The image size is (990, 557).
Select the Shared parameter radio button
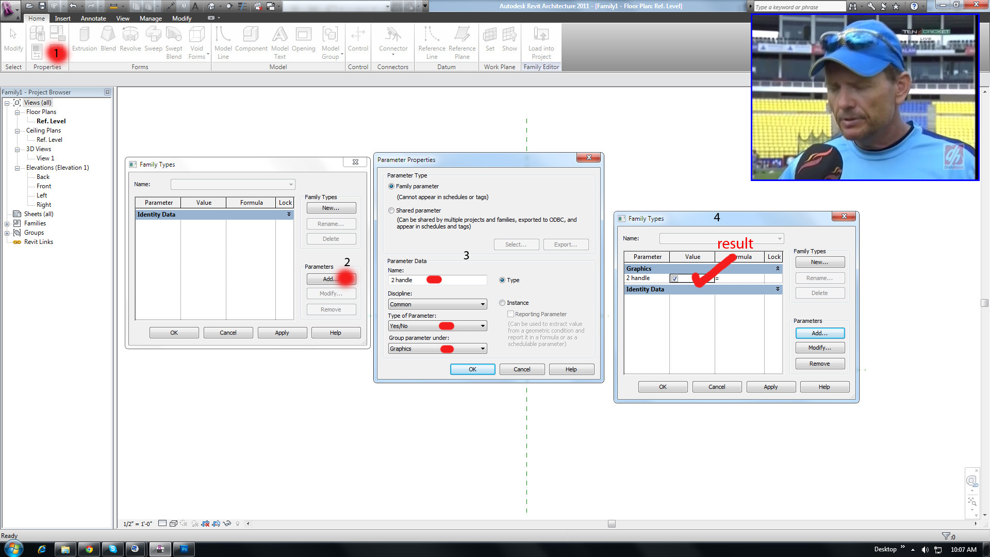[391, 210]
